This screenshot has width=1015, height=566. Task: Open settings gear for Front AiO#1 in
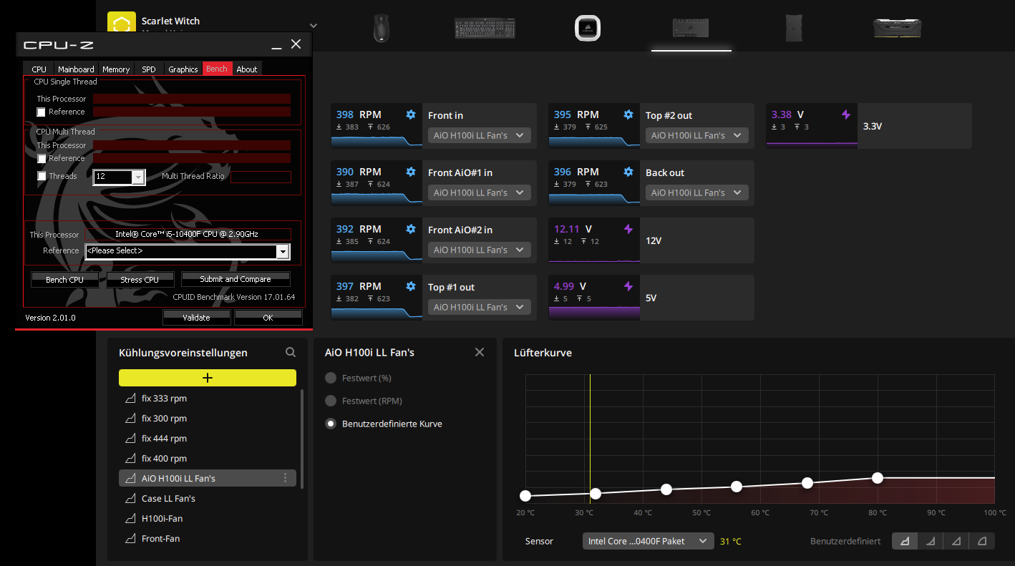(x=411, y=172)
